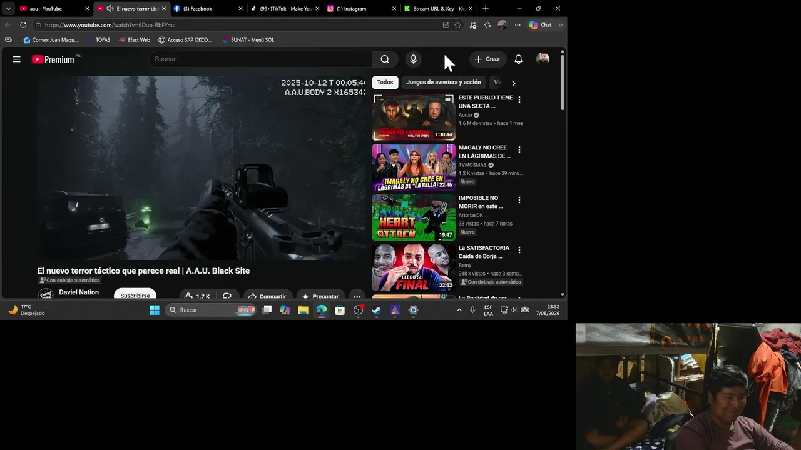Select the Todos filter chip
Image resolution: width=801 pixels, height=450 pixels.
[x=385, y=82]
